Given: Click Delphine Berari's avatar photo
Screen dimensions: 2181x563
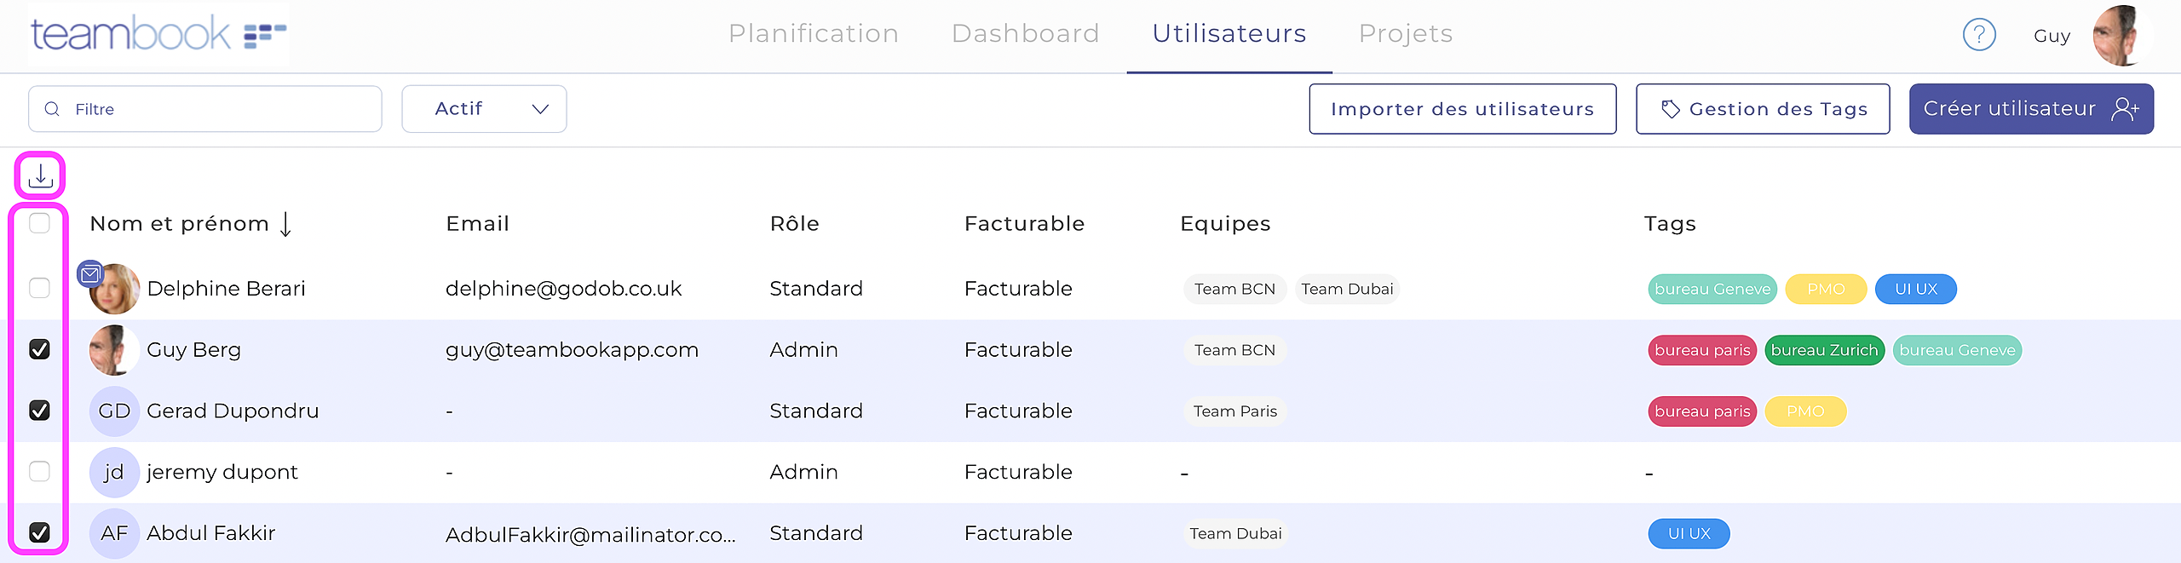Looking at the screenshot, I should tap(114, 289).
